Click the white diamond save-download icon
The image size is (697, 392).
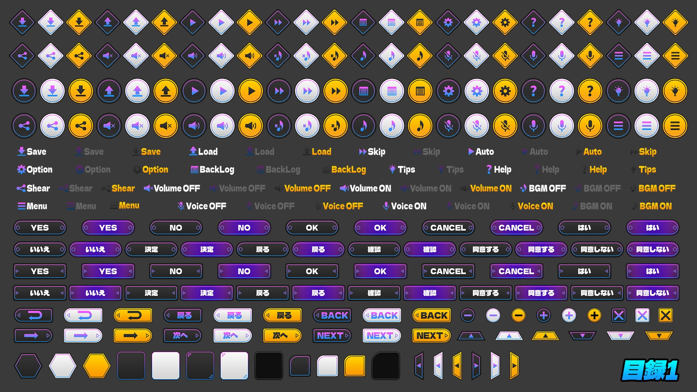click(x=51, y=23)
